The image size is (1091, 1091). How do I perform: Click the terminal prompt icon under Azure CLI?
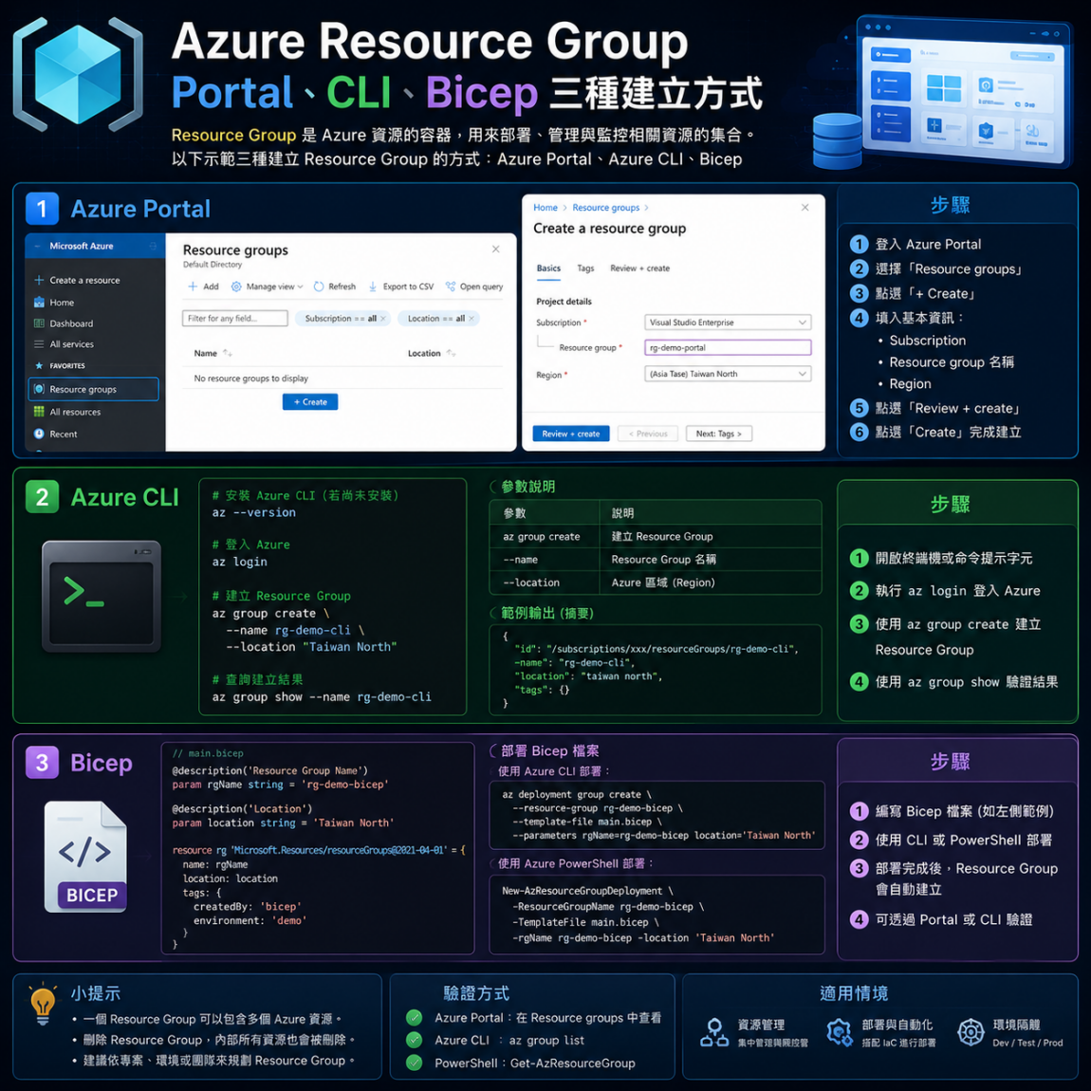point(102,597)
